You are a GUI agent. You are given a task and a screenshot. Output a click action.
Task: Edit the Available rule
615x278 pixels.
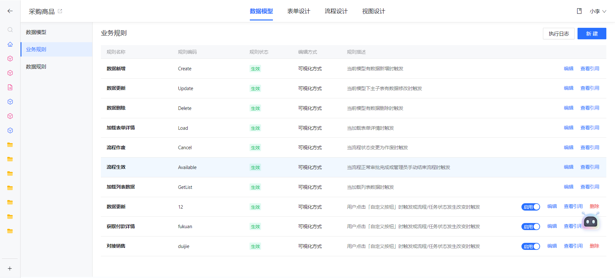pyautogui.click(x=569, y=167)
